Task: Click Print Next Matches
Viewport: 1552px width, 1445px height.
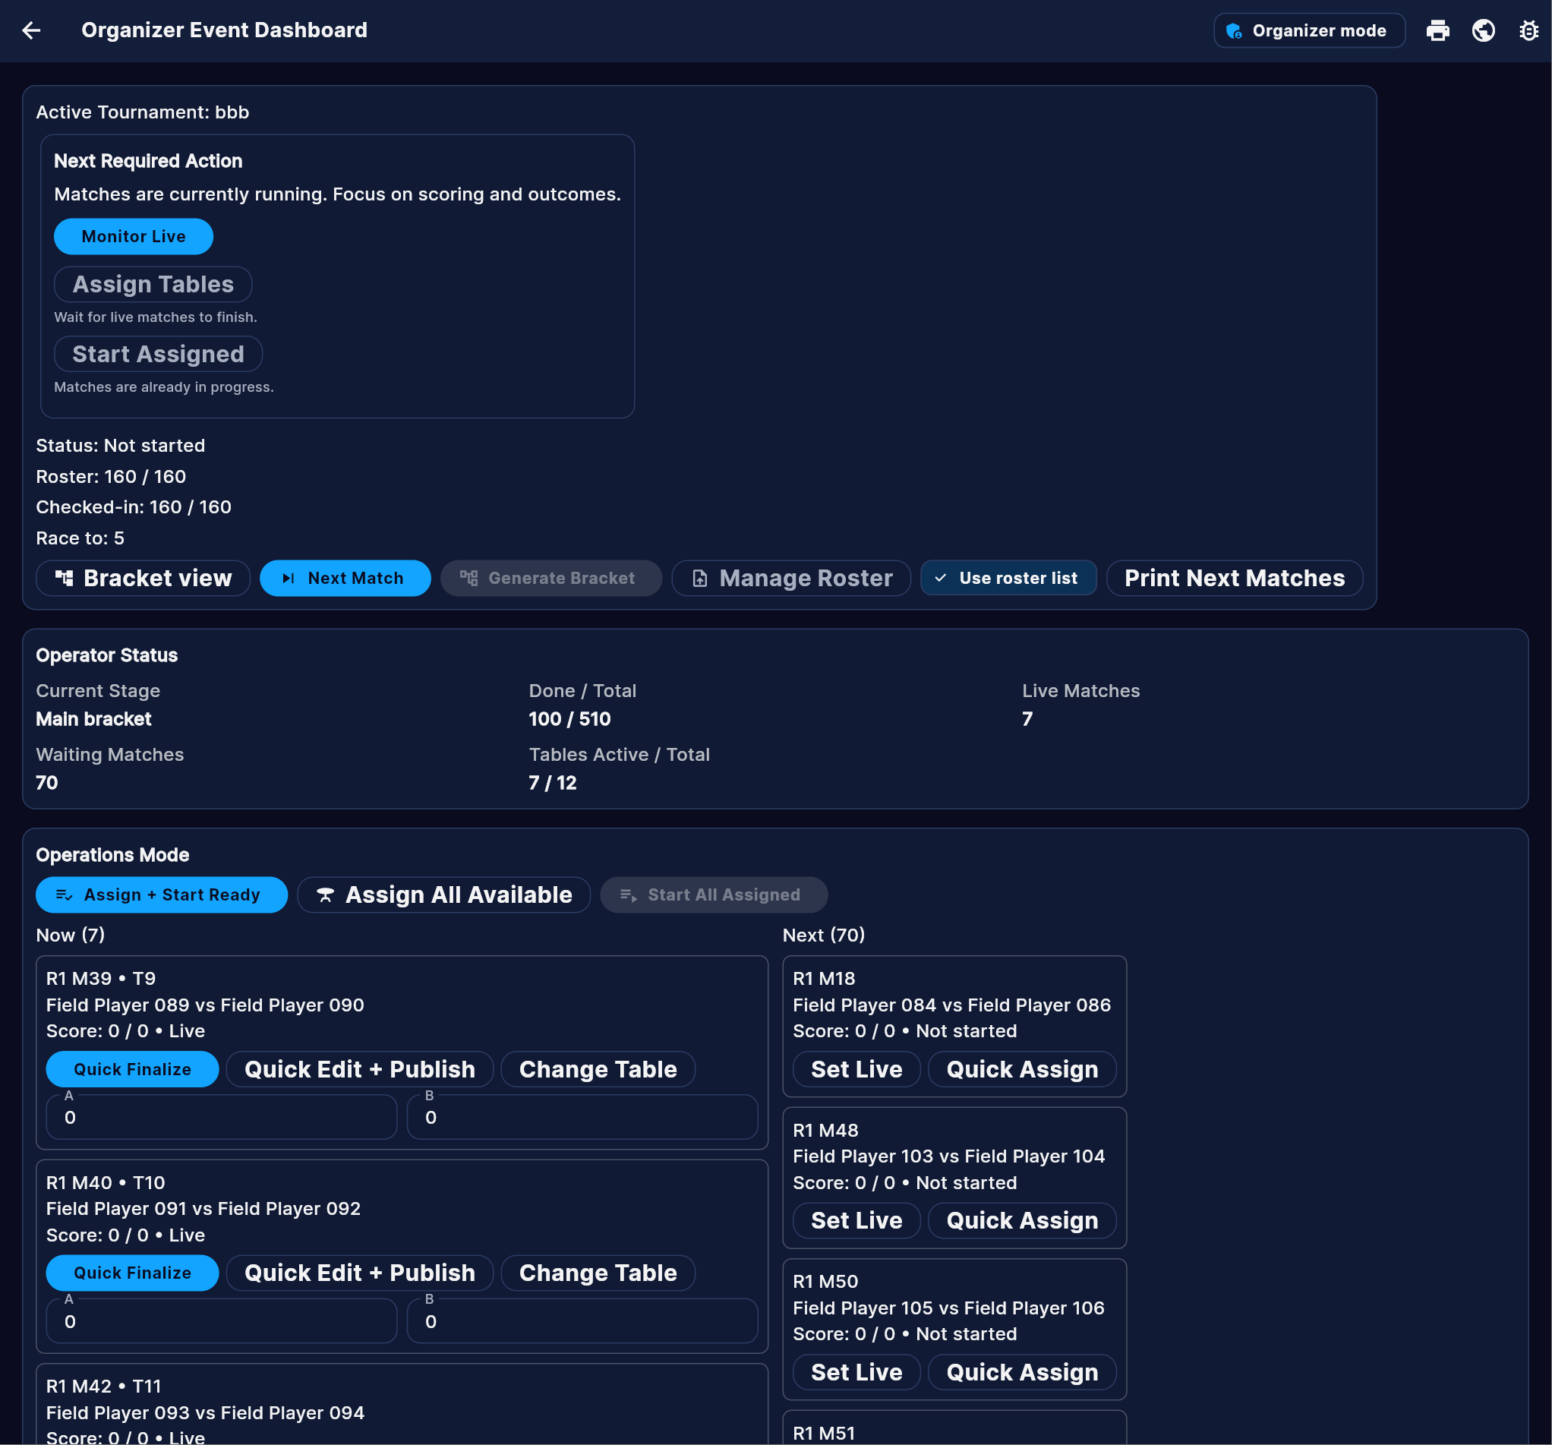Action: [x=1235, y=578]
